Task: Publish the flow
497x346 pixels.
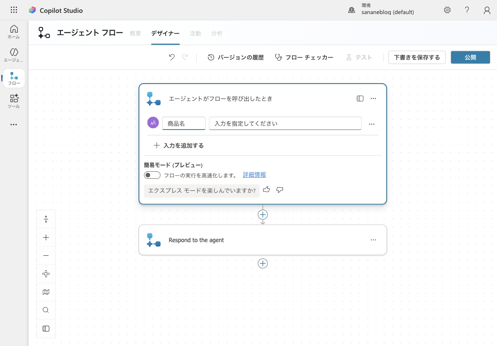Action: (470, 58)
